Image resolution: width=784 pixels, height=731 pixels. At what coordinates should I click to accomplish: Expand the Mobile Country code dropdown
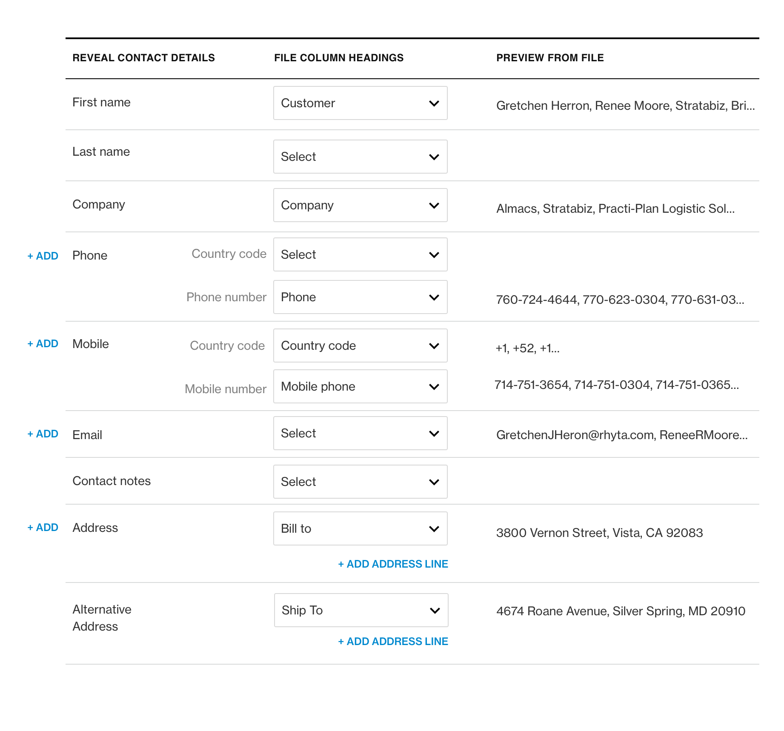360,346
